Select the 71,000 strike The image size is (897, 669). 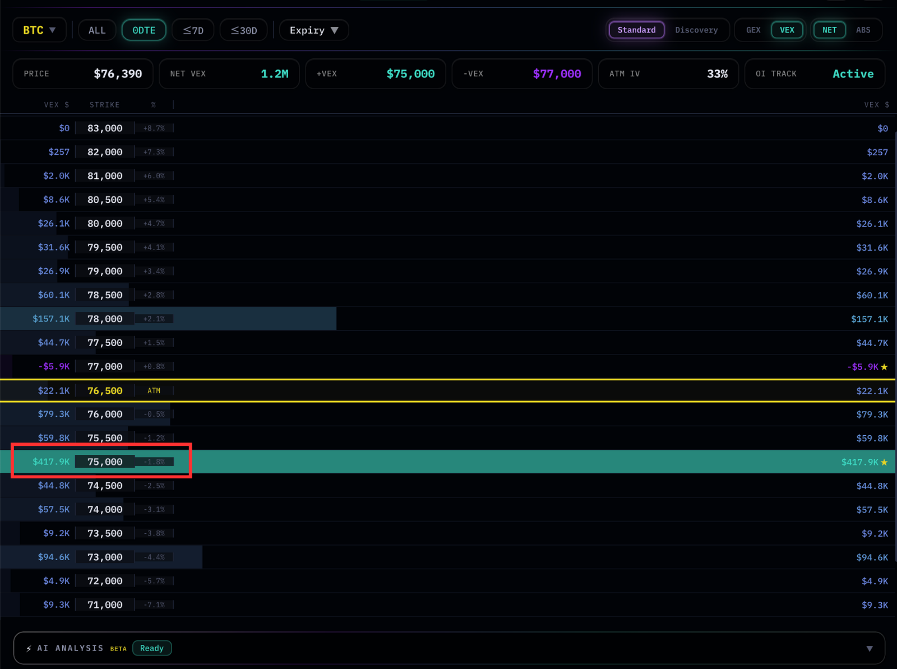105,605
